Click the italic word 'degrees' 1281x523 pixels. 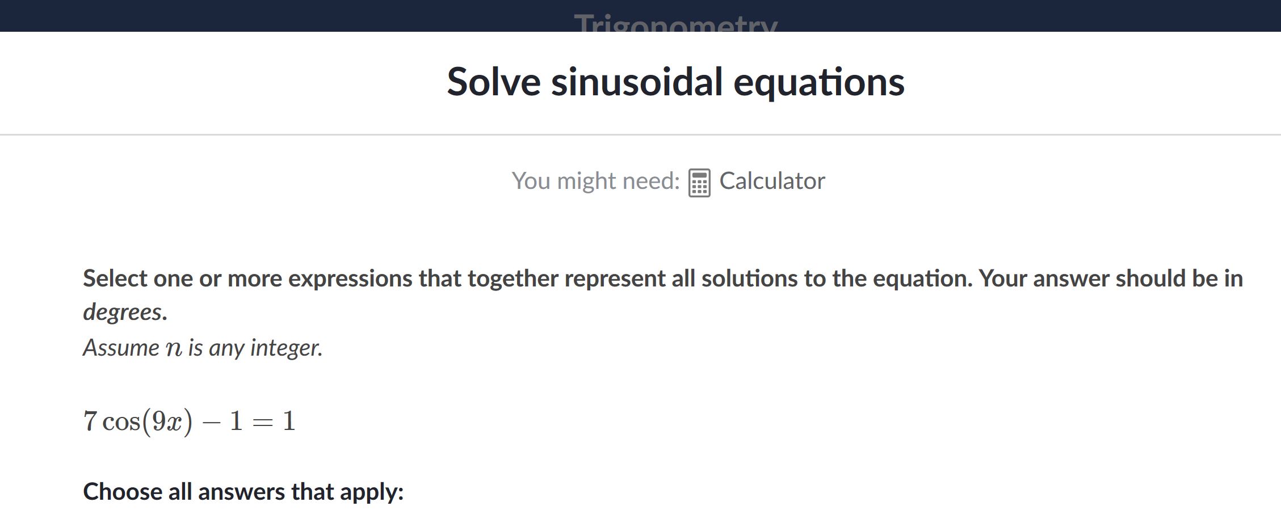[x=123, y=312]
